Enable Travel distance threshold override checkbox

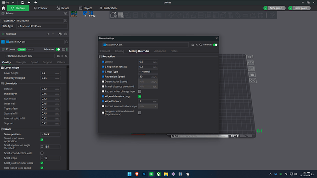pyautogui.click(x=103, y=86)
